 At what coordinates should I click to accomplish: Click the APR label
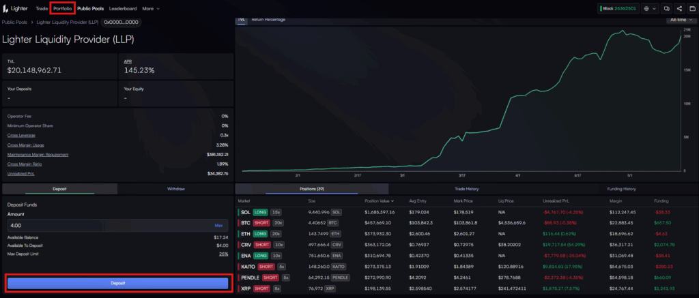pyautogui.click(x=128, y=61)
